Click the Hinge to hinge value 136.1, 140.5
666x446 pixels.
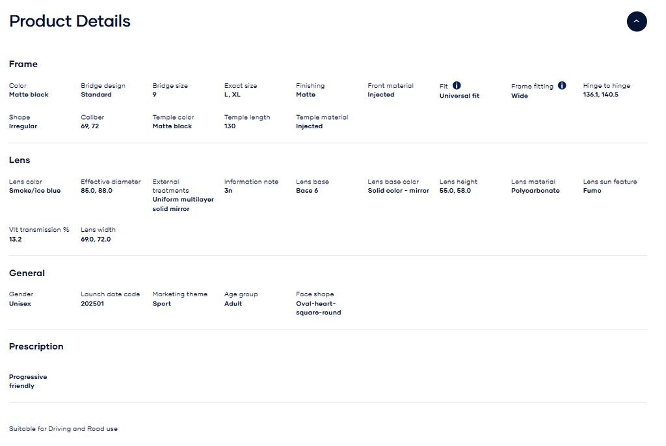click(600, 95)
